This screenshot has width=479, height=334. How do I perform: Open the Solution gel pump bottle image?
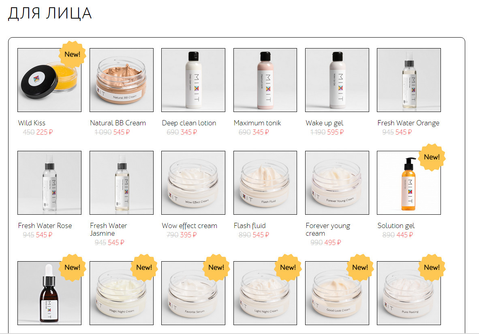409,183
